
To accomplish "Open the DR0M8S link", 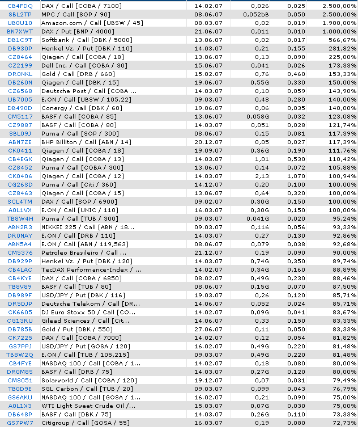I will point(20,372).
